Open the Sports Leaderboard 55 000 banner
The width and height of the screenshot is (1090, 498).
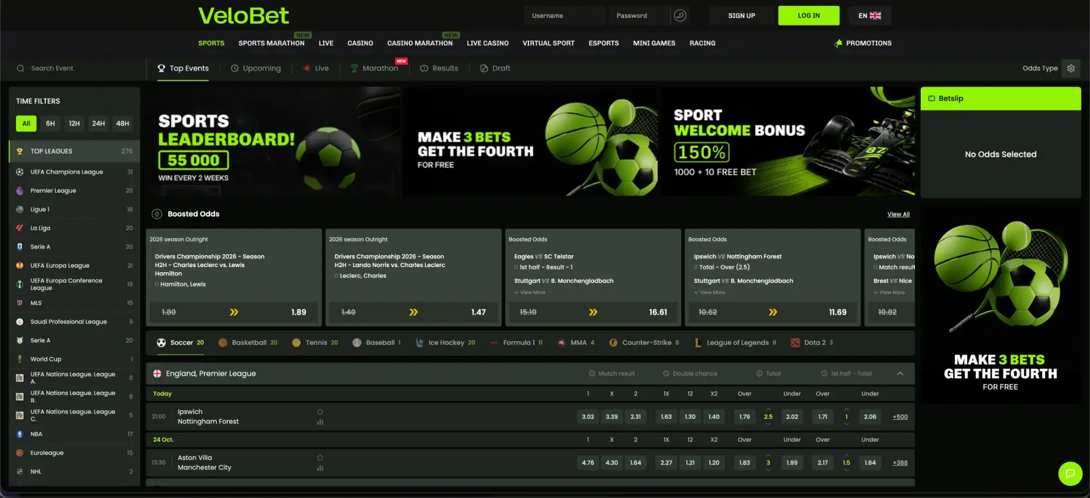(x=274, y=141)
